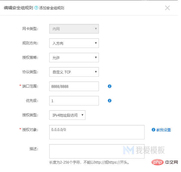Click the 规则方向 field label
The width and height of the screenshot is (181, 172).
[30, 43]
